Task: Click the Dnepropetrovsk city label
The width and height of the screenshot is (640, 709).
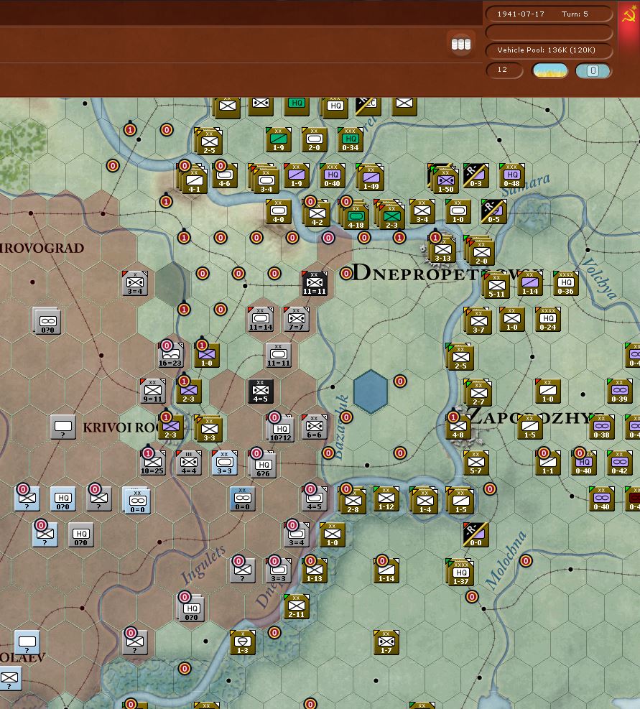Action: click(x=447, y=273)
